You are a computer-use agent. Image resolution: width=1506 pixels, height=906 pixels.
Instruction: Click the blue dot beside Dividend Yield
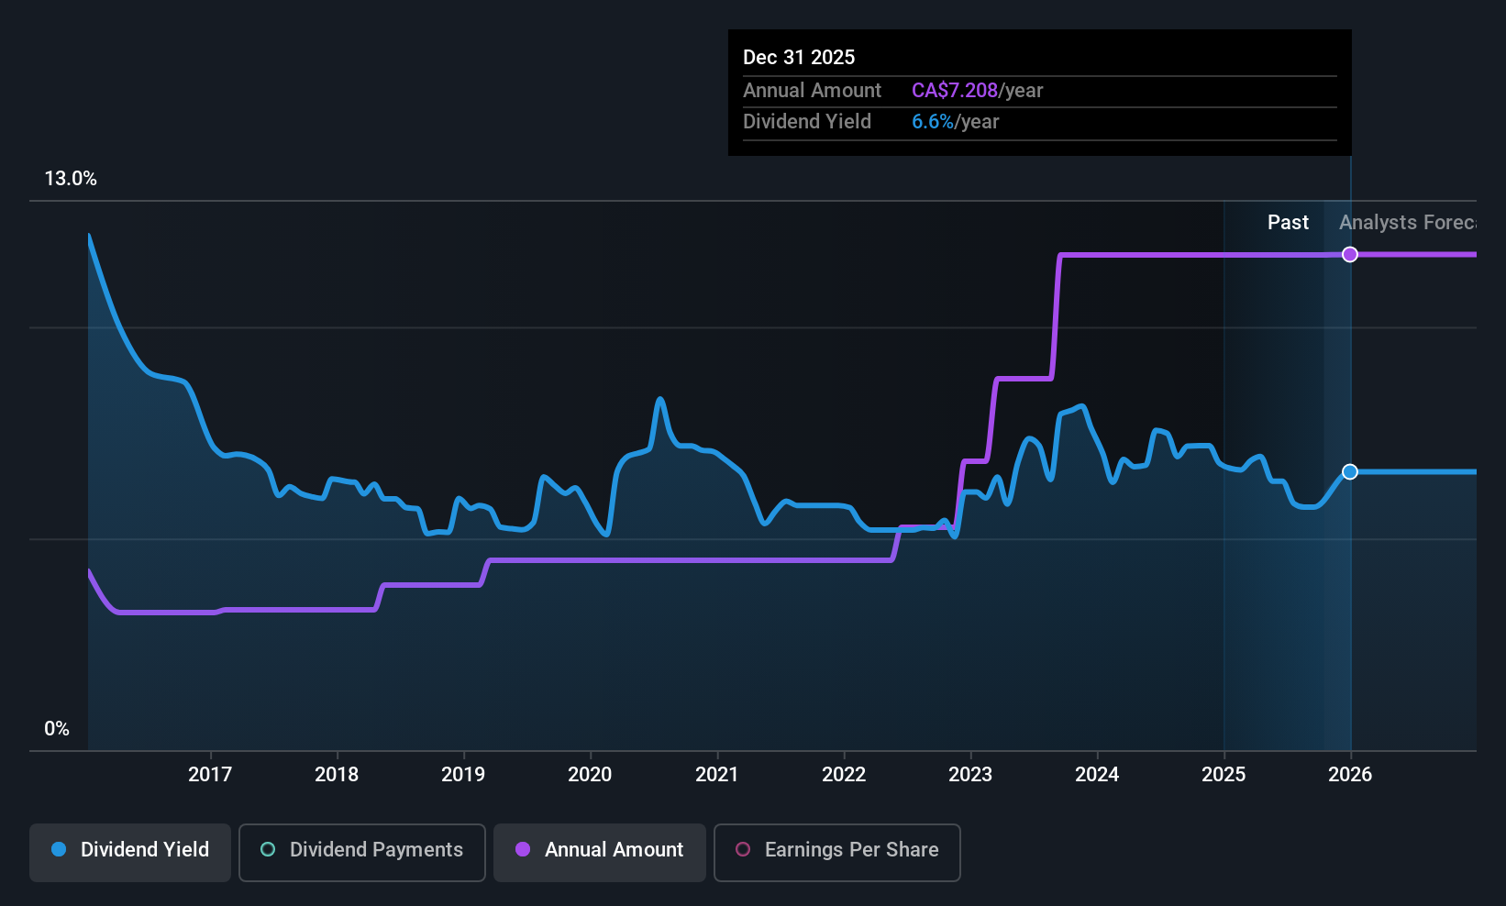60,850
